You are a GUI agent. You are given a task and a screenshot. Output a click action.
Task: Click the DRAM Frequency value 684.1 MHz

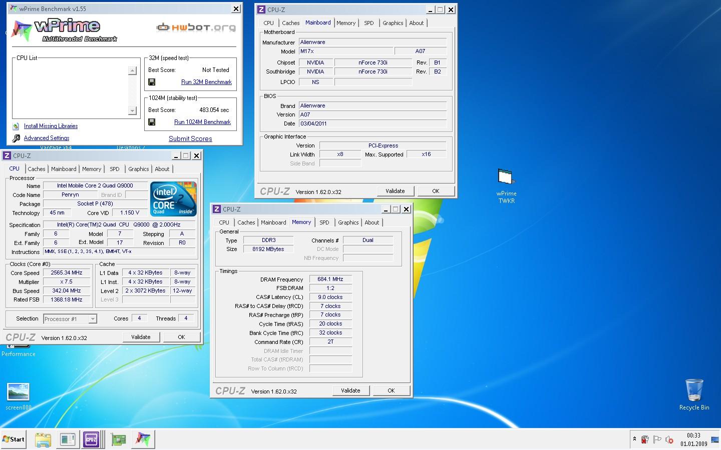coord(330,279)
